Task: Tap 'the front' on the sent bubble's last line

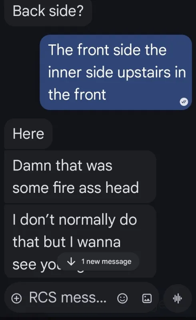Action: [x=77, y=94]
